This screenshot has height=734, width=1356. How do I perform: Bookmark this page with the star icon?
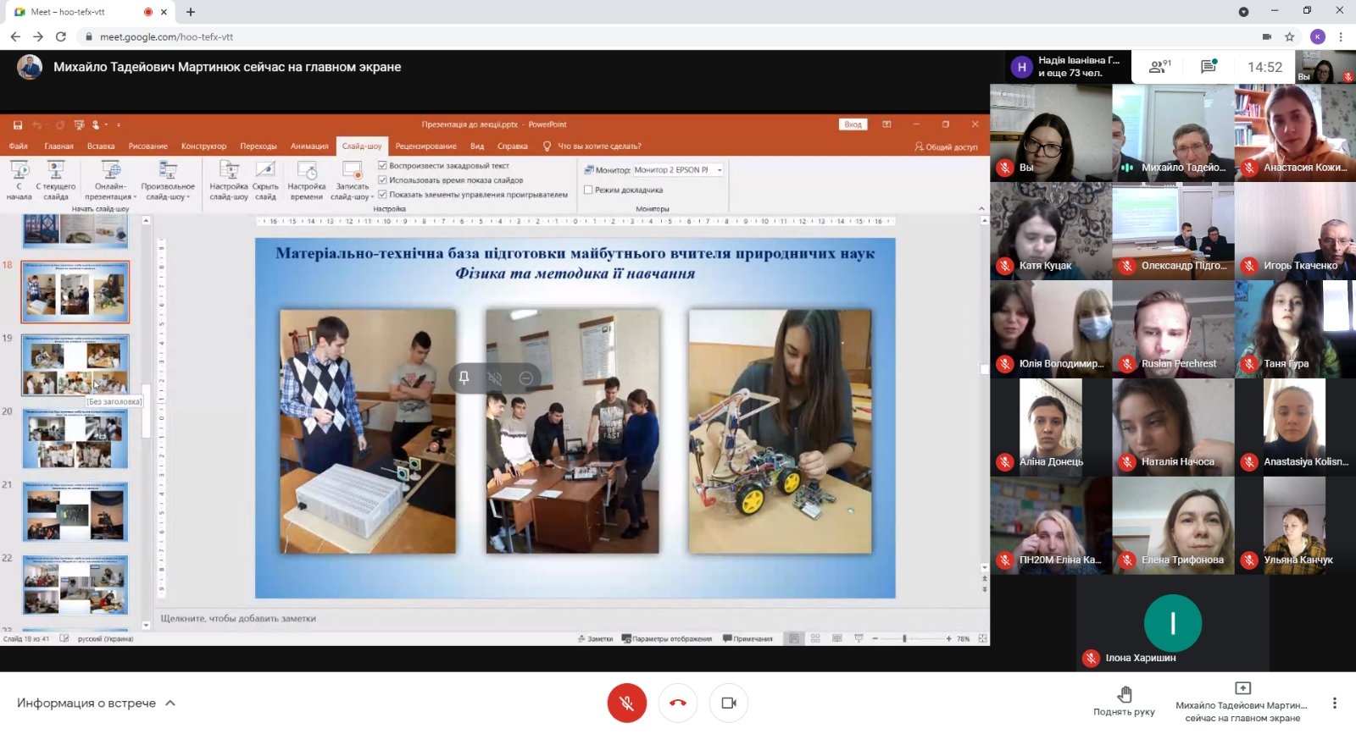(x=1289, y=36)
